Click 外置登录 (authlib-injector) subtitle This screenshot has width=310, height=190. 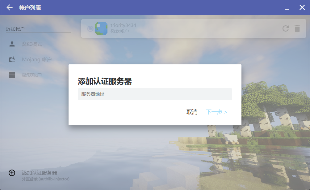tap(46, 179)
